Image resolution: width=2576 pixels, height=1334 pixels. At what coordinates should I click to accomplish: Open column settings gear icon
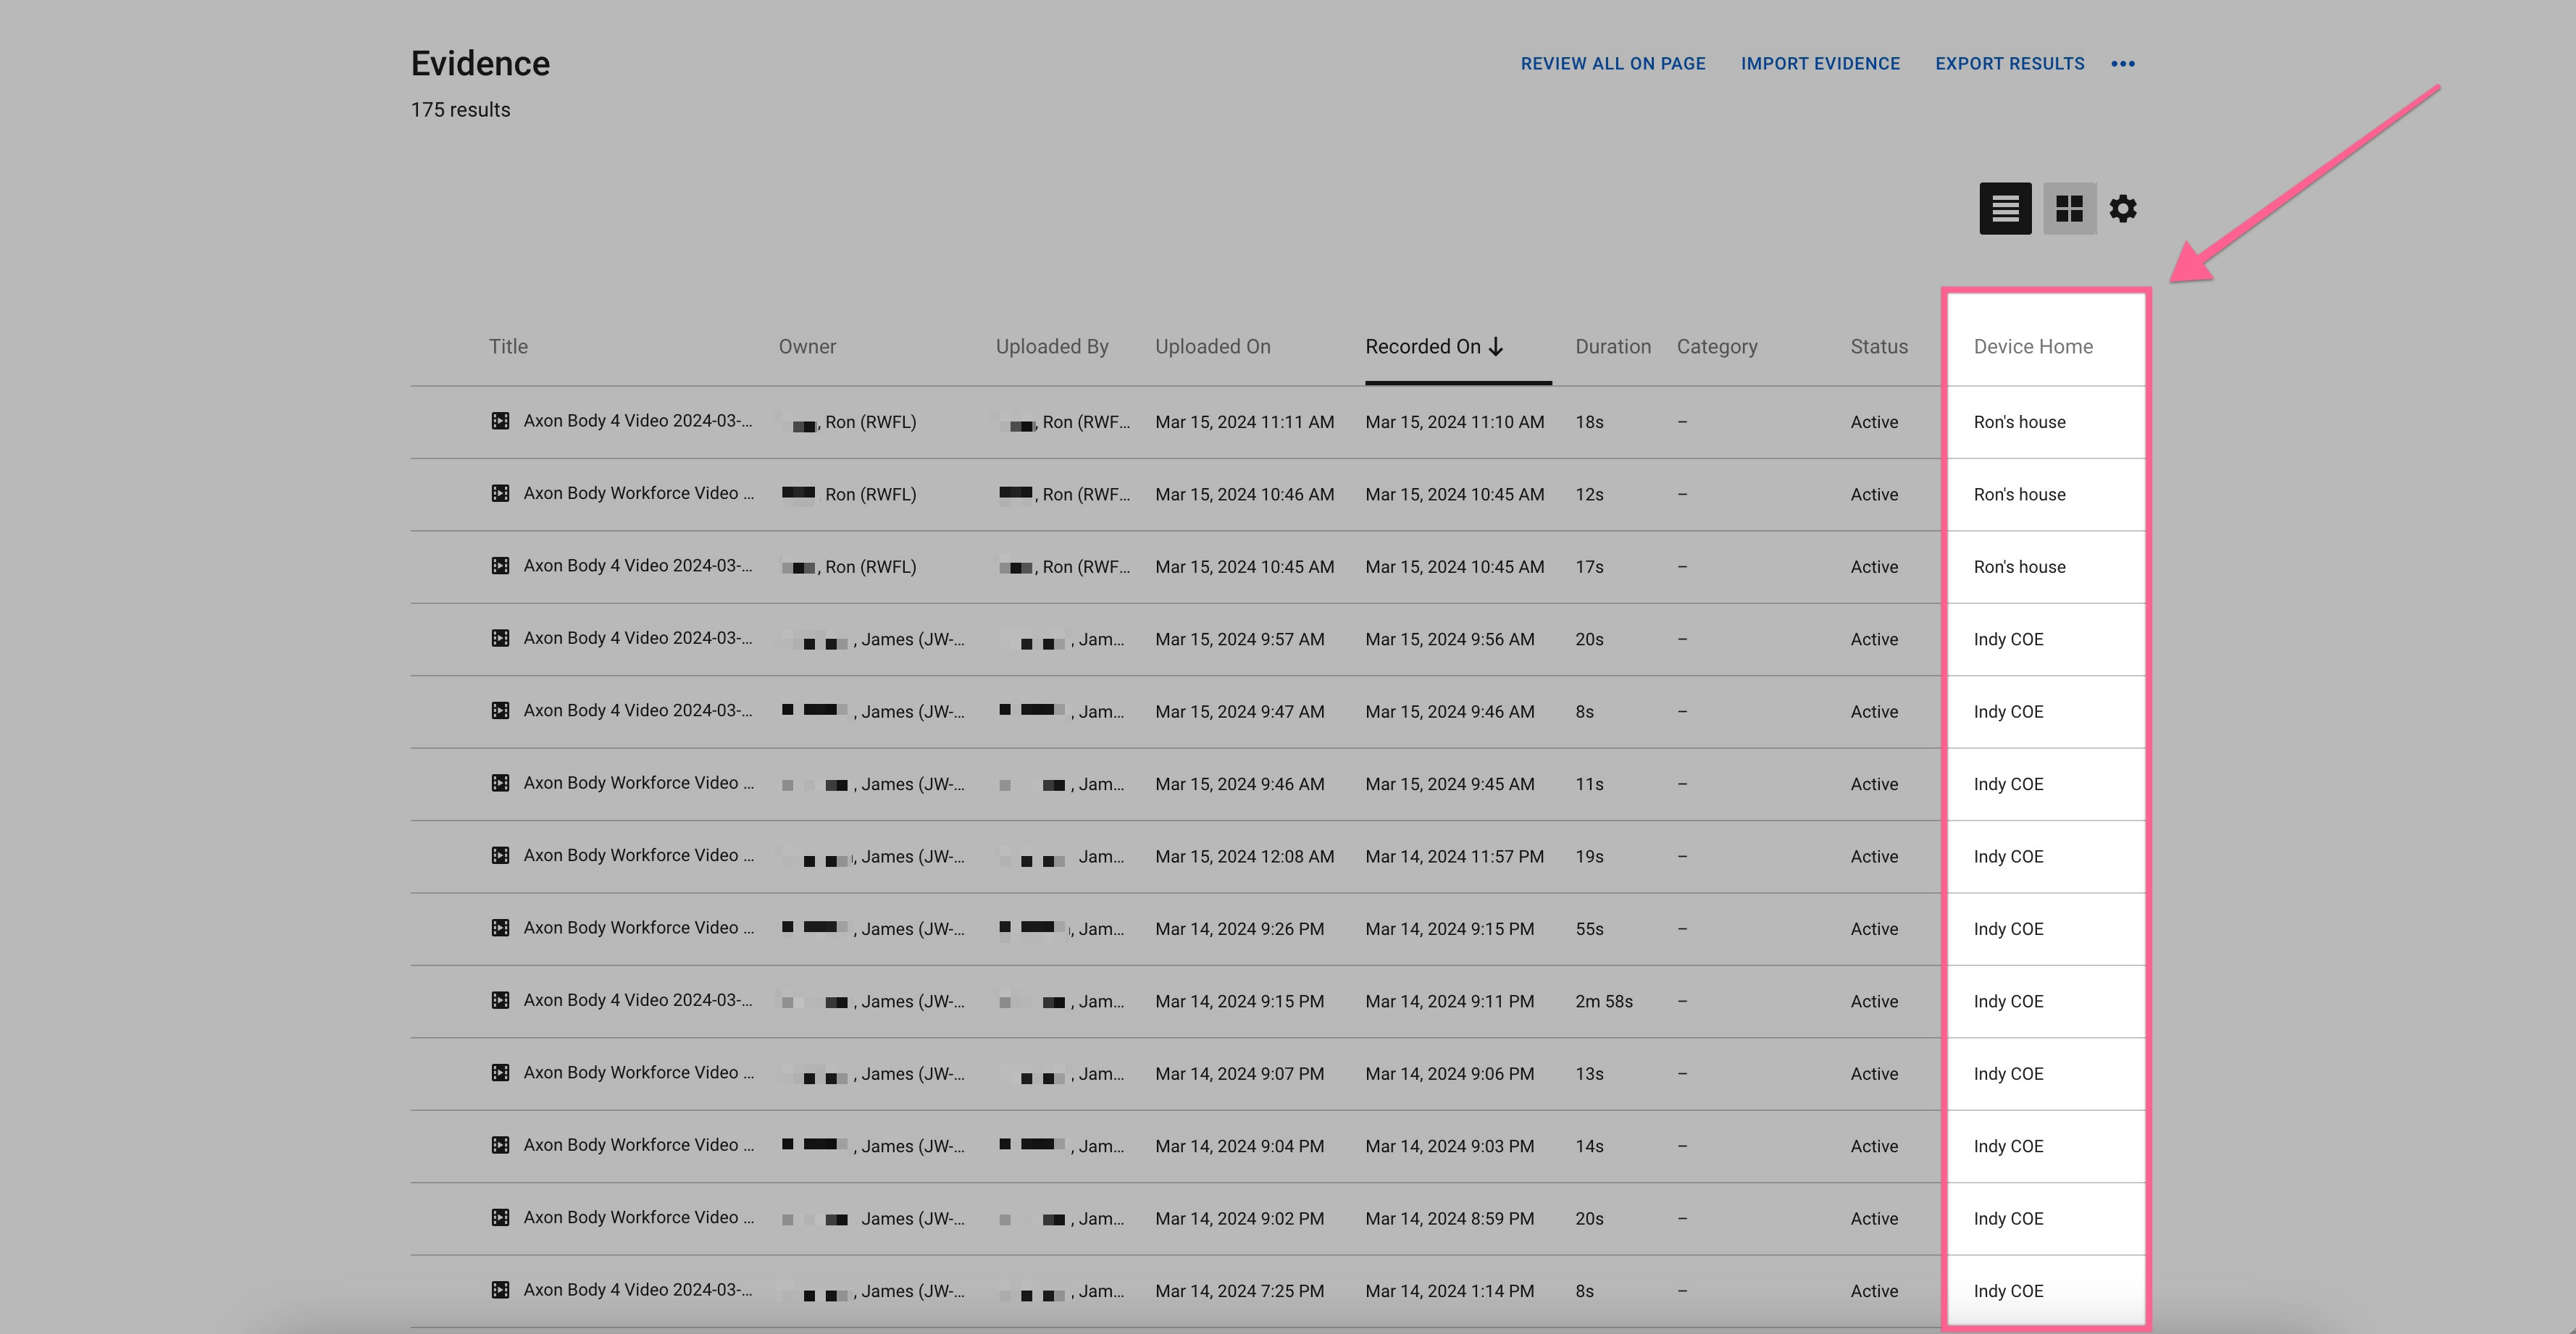click(x=2123, y=208)
